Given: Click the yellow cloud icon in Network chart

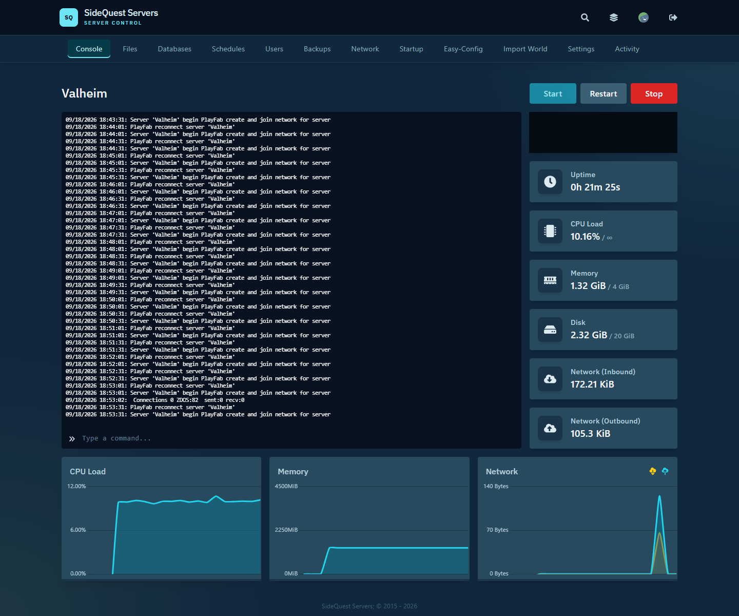Looking at the screenshot, I should click(x=653, y=471).
